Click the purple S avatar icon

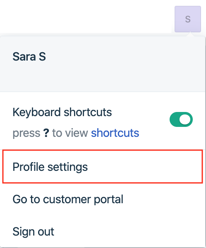pos(188,19)
